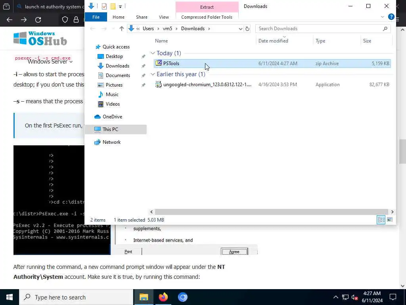Expand breadcrumb chevron after Users
406x305 pixels.
coord(159,29)
